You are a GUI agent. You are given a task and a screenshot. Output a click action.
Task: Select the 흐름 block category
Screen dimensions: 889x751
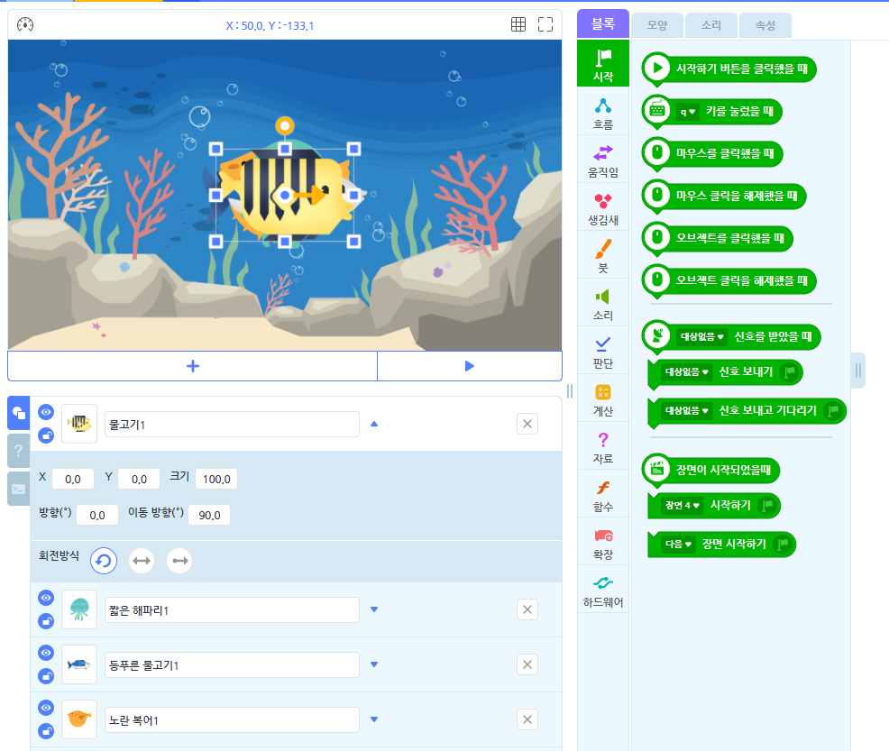602,114
